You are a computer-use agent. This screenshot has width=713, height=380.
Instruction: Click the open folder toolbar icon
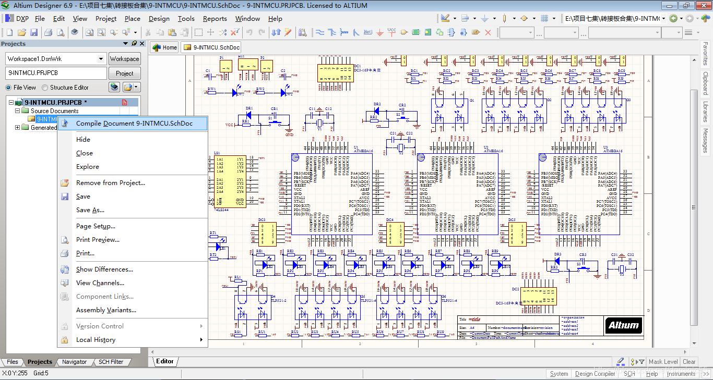pos(21,32)
